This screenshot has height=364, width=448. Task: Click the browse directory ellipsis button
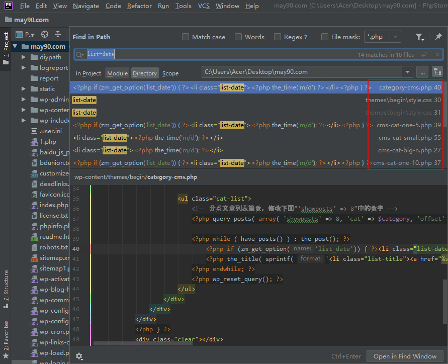[422, 72]
